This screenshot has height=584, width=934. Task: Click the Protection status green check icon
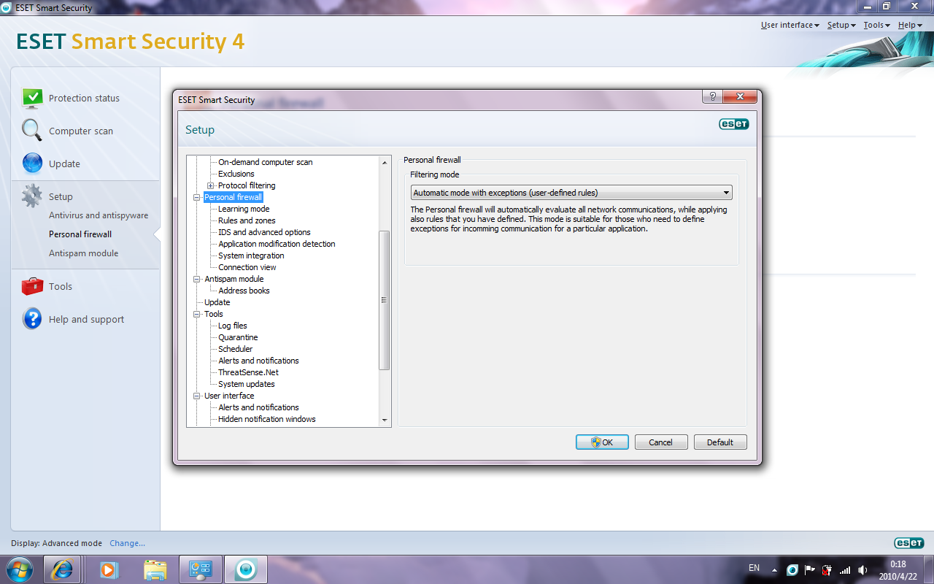pyautogui.click(x=32, y=98)
